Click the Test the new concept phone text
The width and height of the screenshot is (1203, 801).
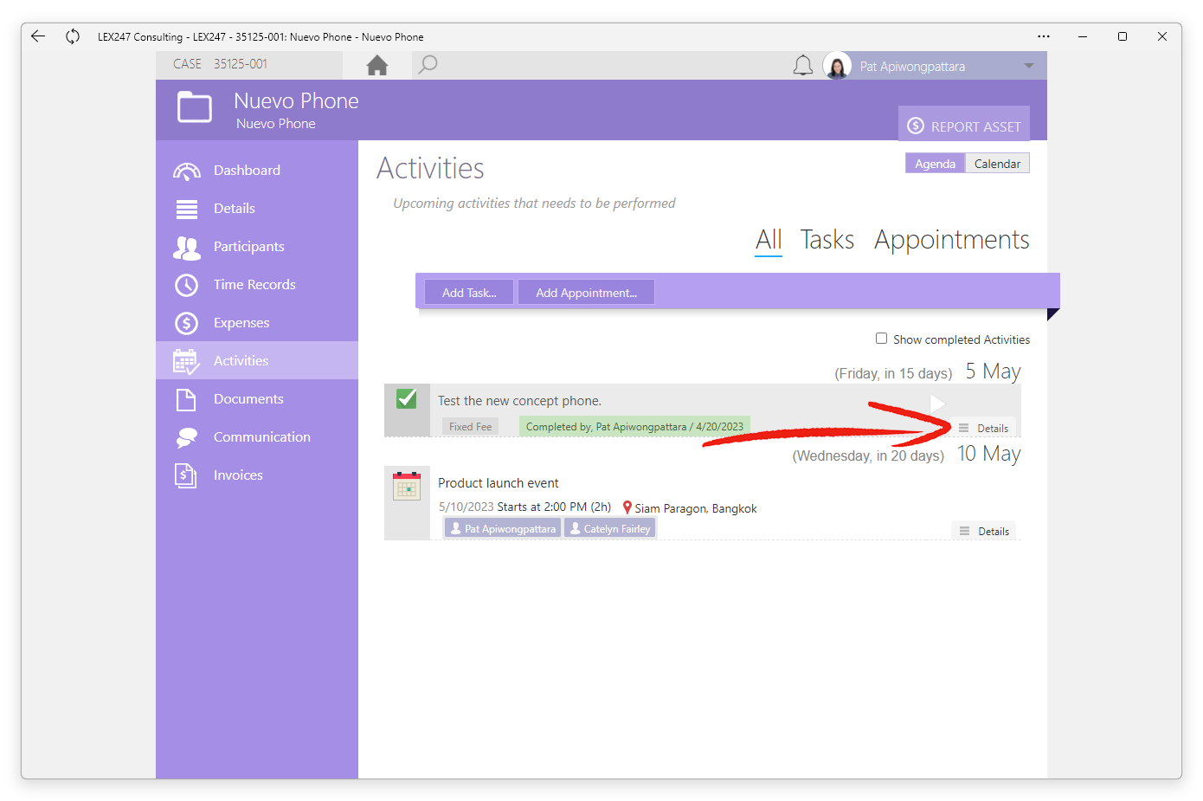(519, 401)
